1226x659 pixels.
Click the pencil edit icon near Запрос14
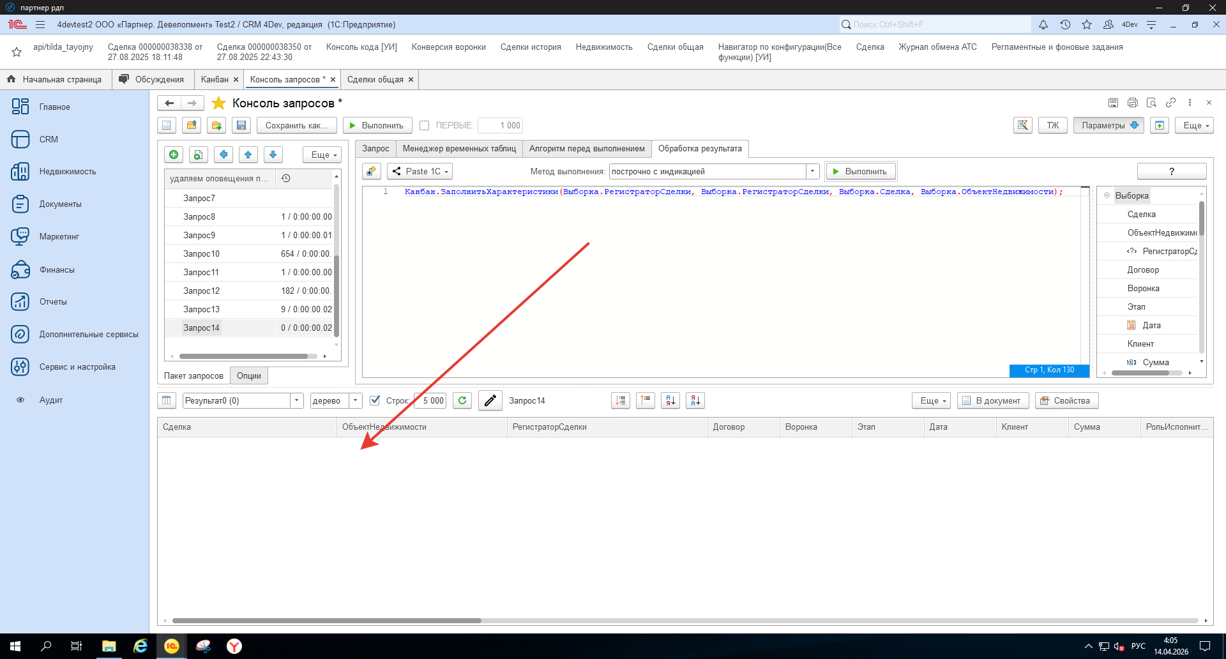click(490, 400)
